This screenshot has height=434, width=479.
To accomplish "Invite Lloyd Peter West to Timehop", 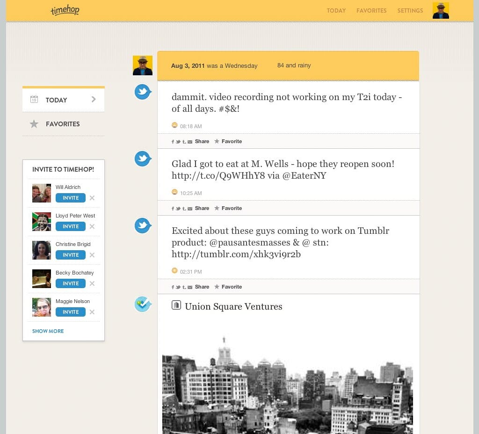I will (71, 226).
